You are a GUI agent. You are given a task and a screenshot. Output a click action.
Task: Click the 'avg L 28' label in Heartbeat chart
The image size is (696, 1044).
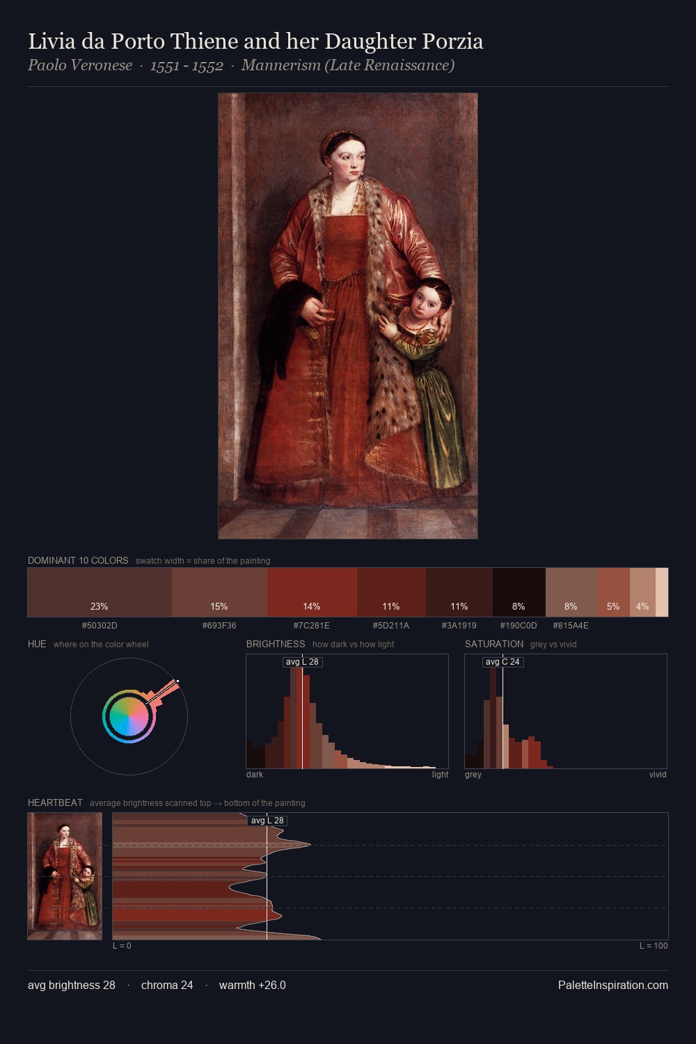[267, 821]
